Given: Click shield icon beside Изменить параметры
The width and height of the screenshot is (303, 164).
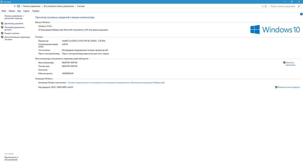Looking at the screenshot, I should coord(284,63).
